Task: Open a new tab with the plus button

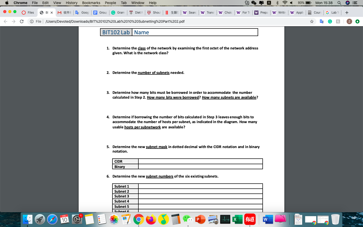Action: click(347, 12)
